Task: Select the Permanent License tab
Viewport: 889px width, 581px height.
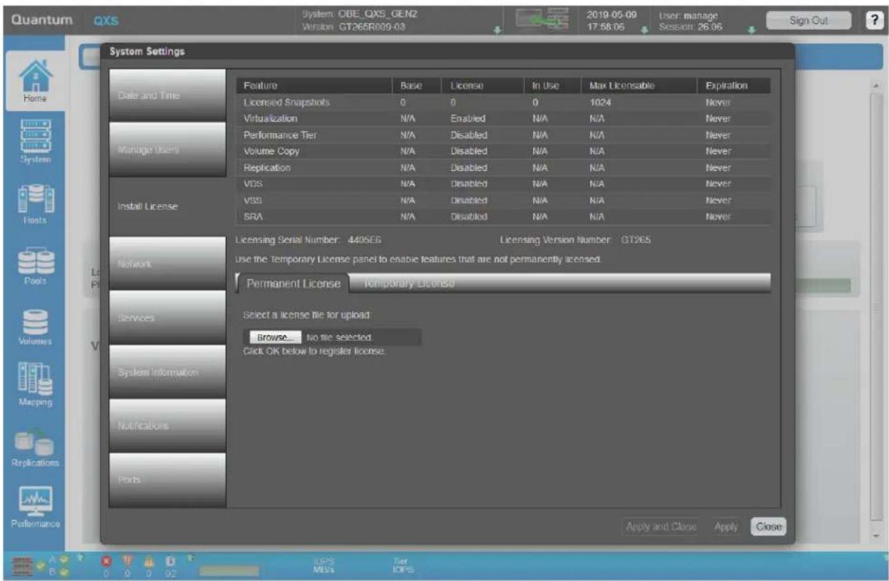Action: 294,284
